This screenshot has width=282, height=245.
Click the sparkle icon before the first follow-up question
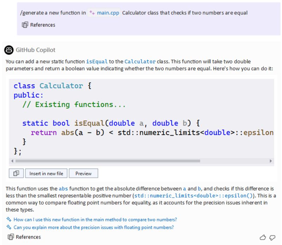8,220
